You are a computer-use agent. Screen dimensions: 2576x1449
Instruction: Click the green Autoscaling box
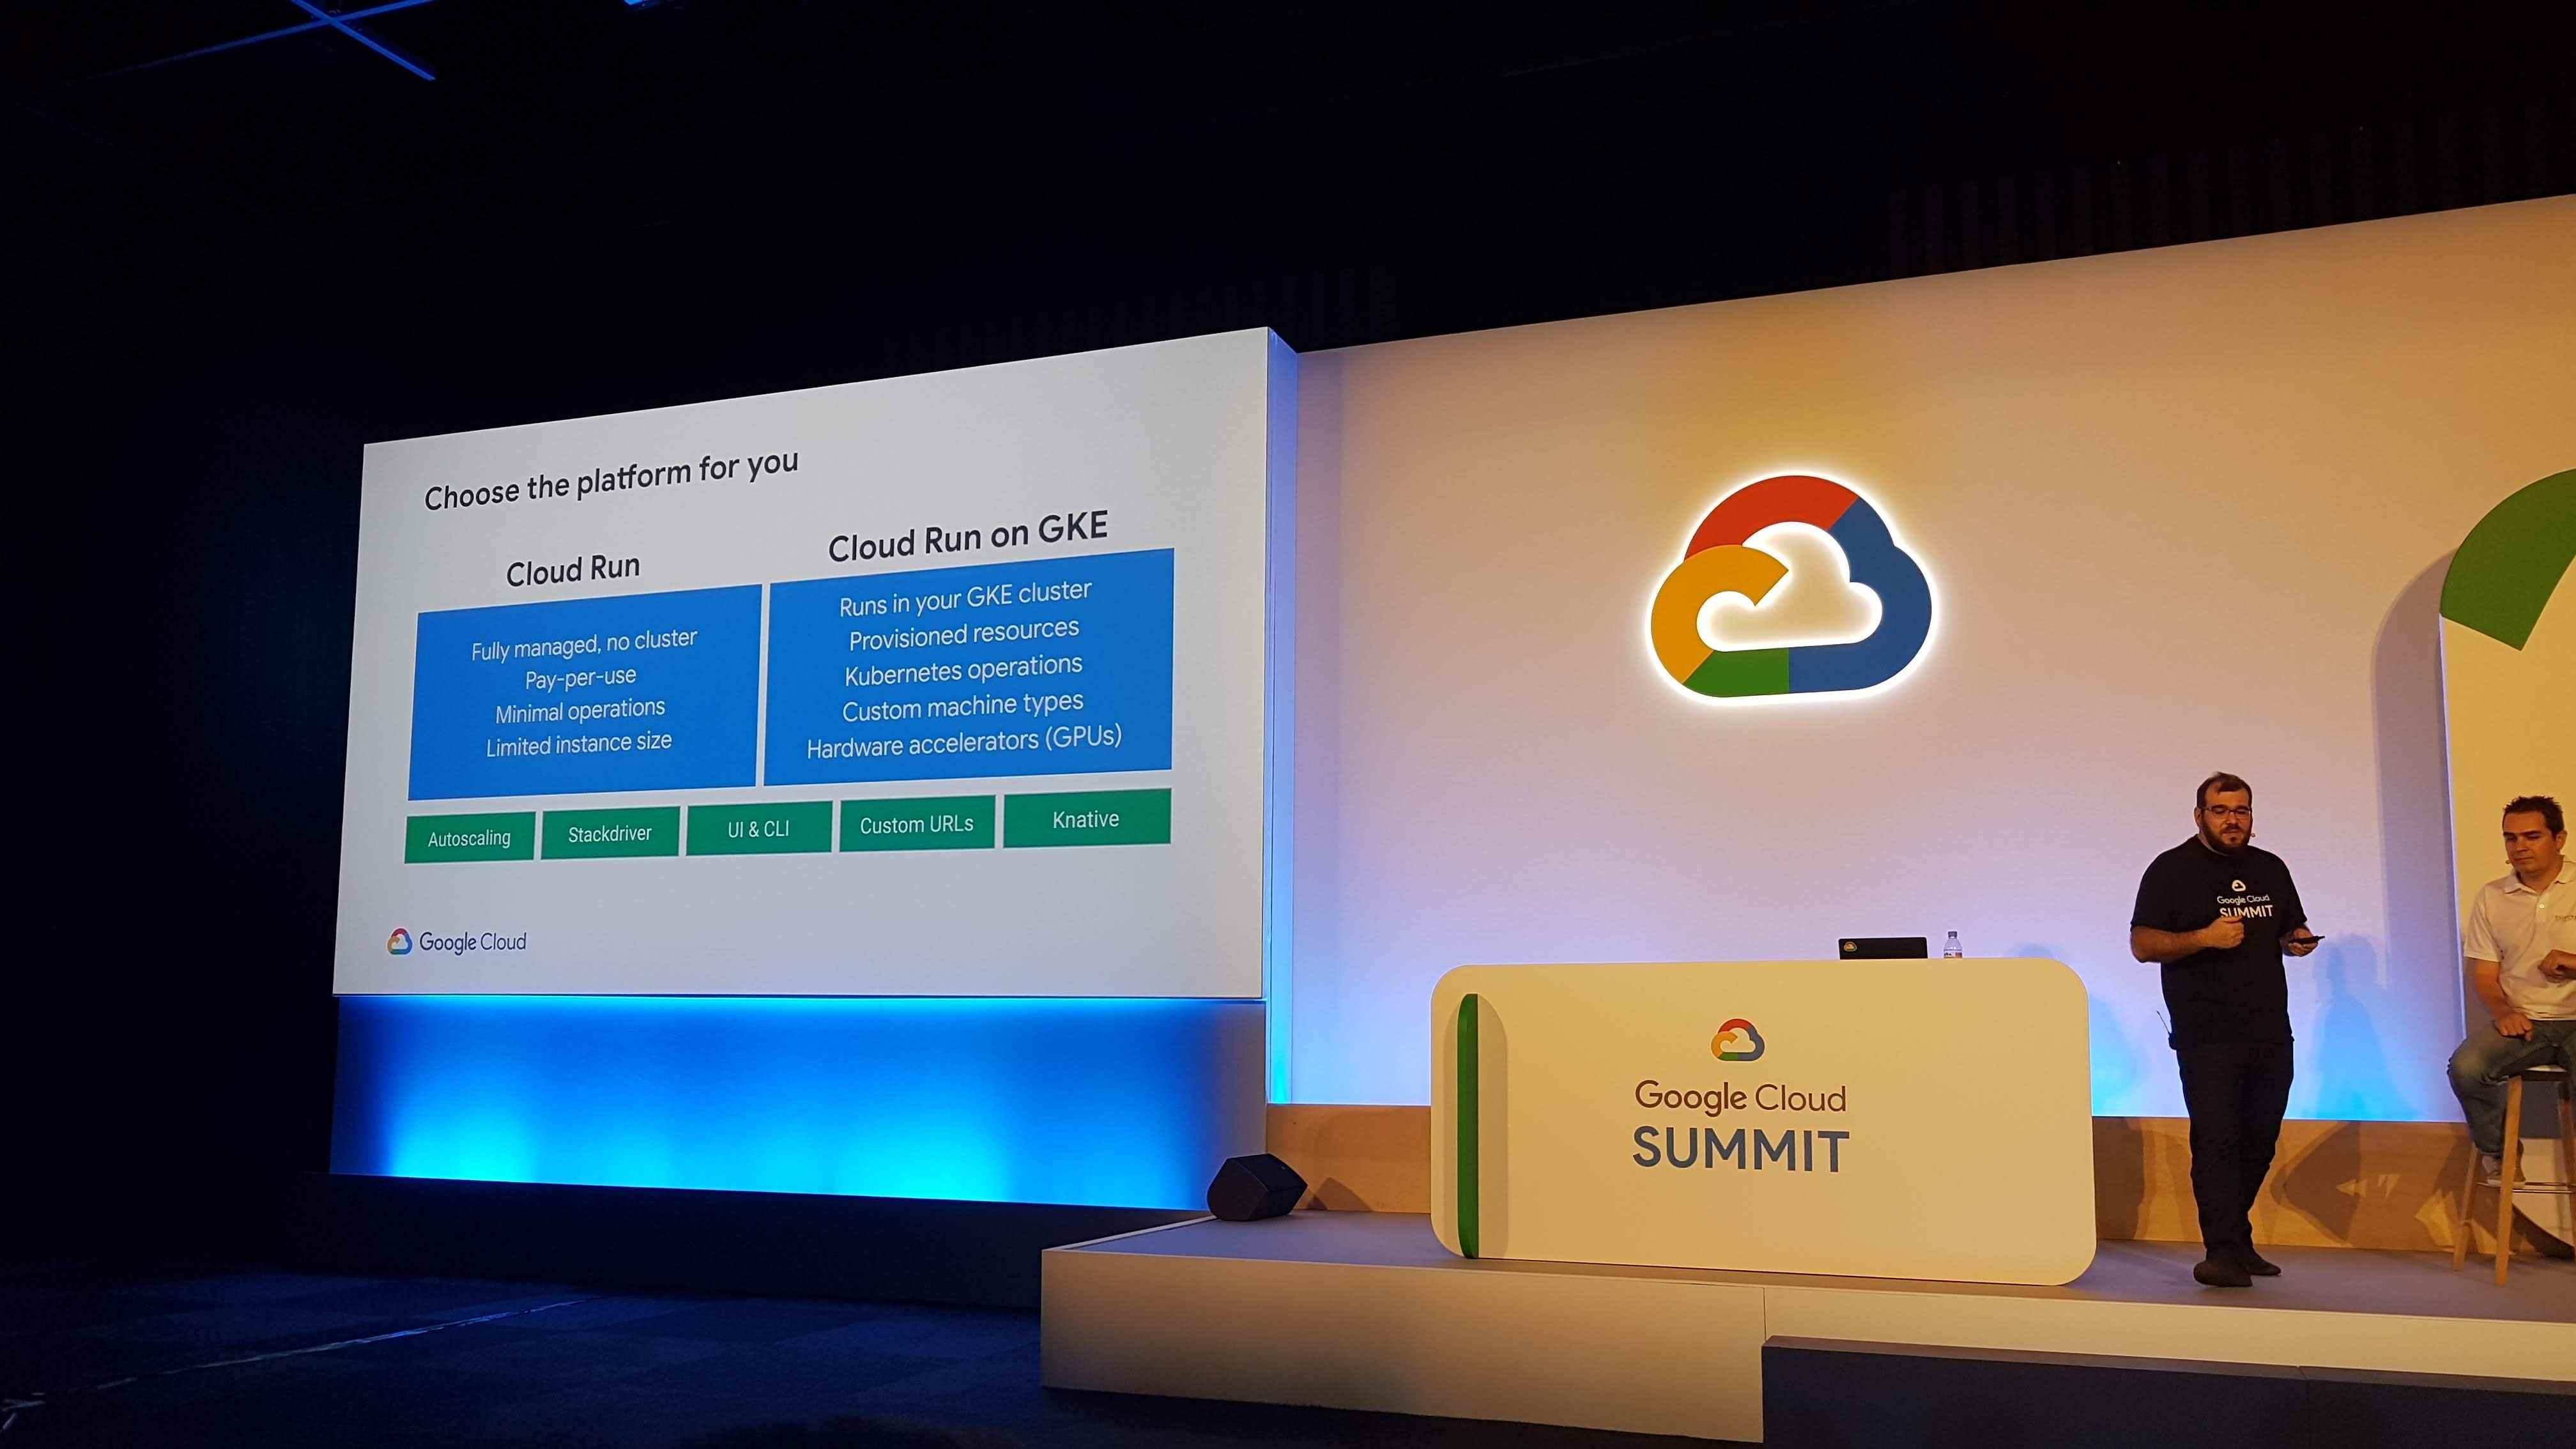[x=469, y=838]
